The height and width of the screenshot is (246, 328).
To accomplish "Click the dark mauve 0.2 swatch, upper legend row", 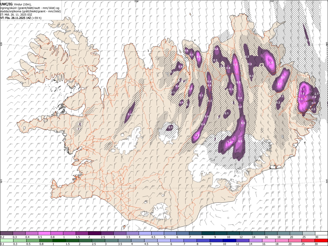I will click(x=6, y=233).
